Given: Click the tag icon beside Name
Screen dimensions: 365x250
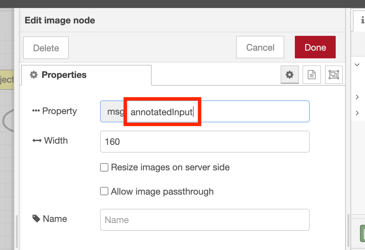Looking at the screenshot, I should [x=36, y=219].
